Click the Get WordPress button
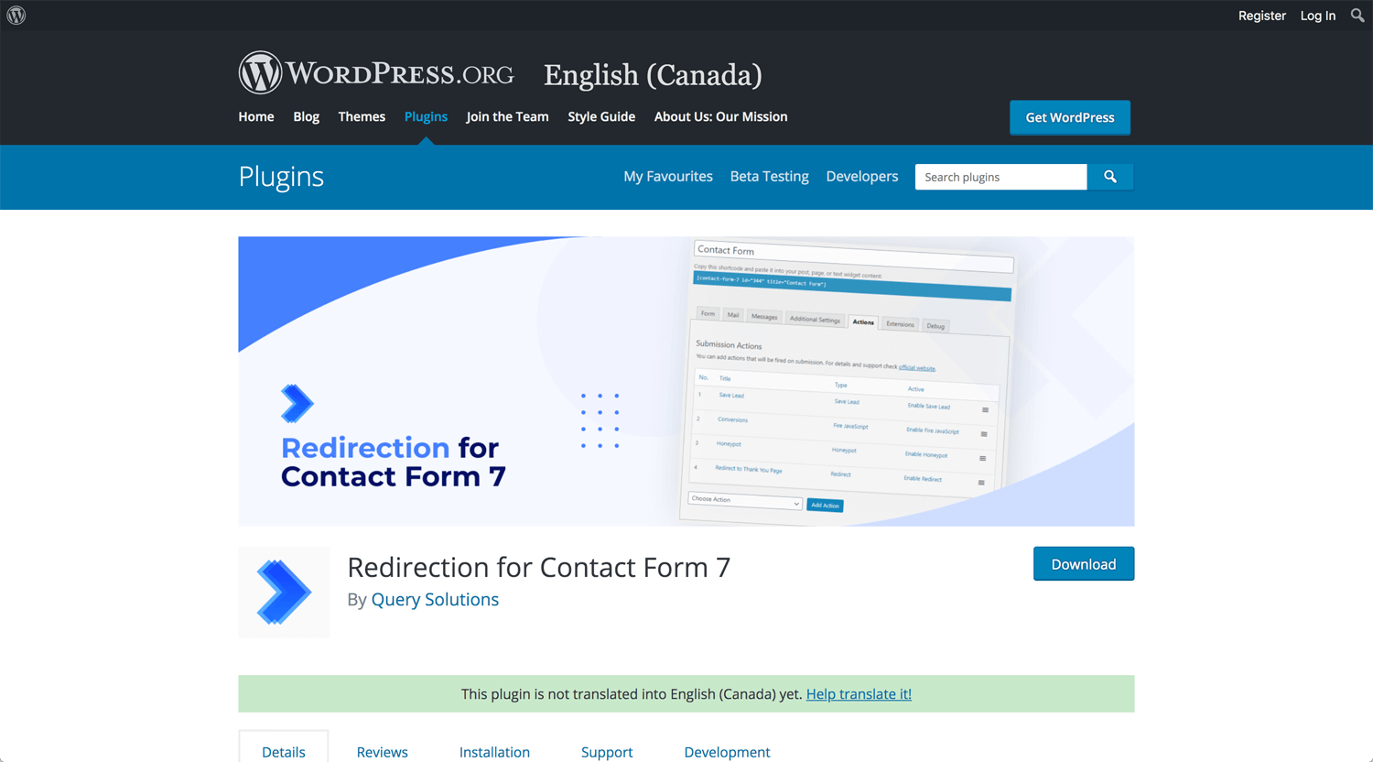Screen dimensions: 1373x762 pos(1070,117)
